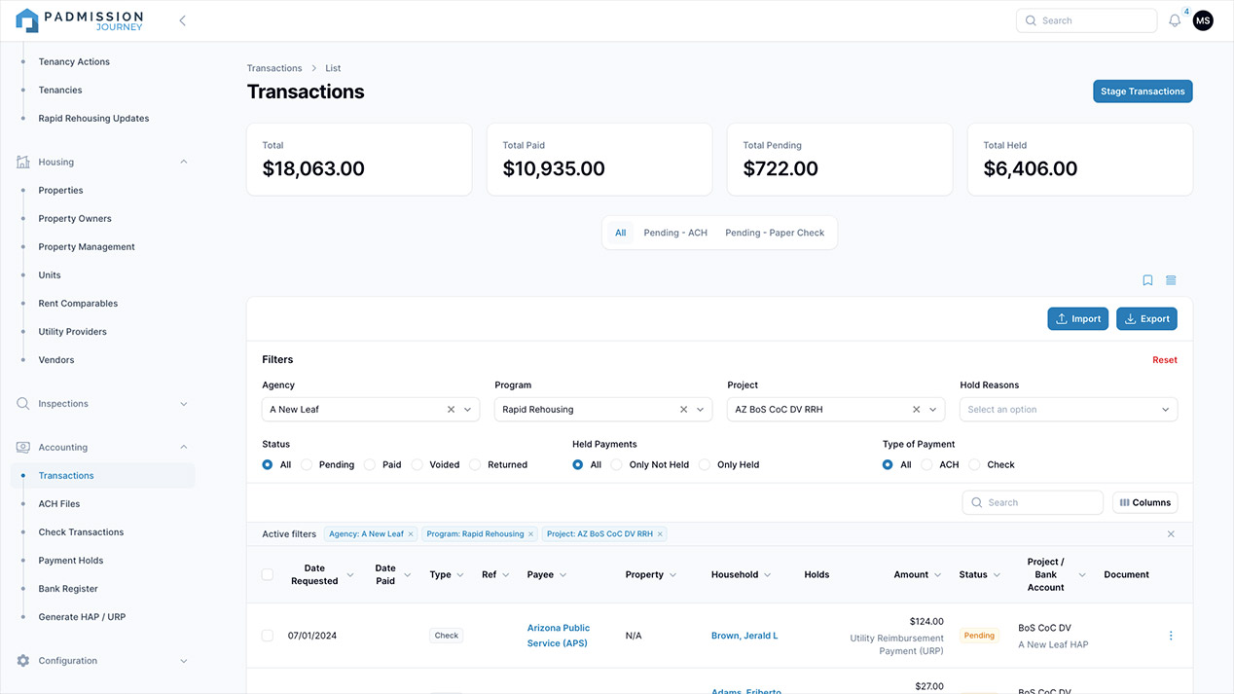The width and height of the screenshot is (1234, 694).
Task: Sort by the Amount column arrow
Action: [937, 575]
